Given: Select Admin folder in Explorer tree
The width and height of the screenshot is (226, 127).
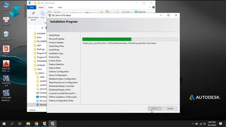Looking at the screenshot, I should pyautogui.click(x=40, y=73).
